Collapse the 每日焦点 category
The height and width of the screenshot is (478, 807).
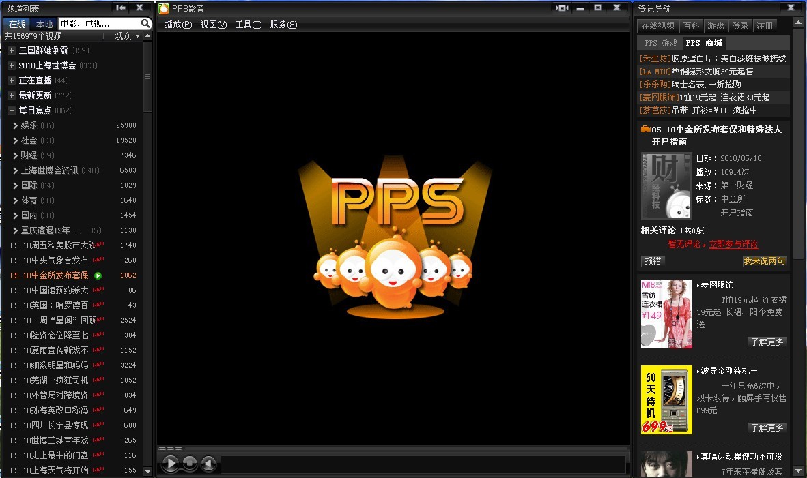(12, 110)
